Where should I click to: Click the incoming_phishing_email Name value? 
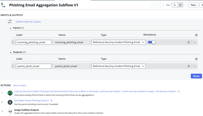[69, 42]
